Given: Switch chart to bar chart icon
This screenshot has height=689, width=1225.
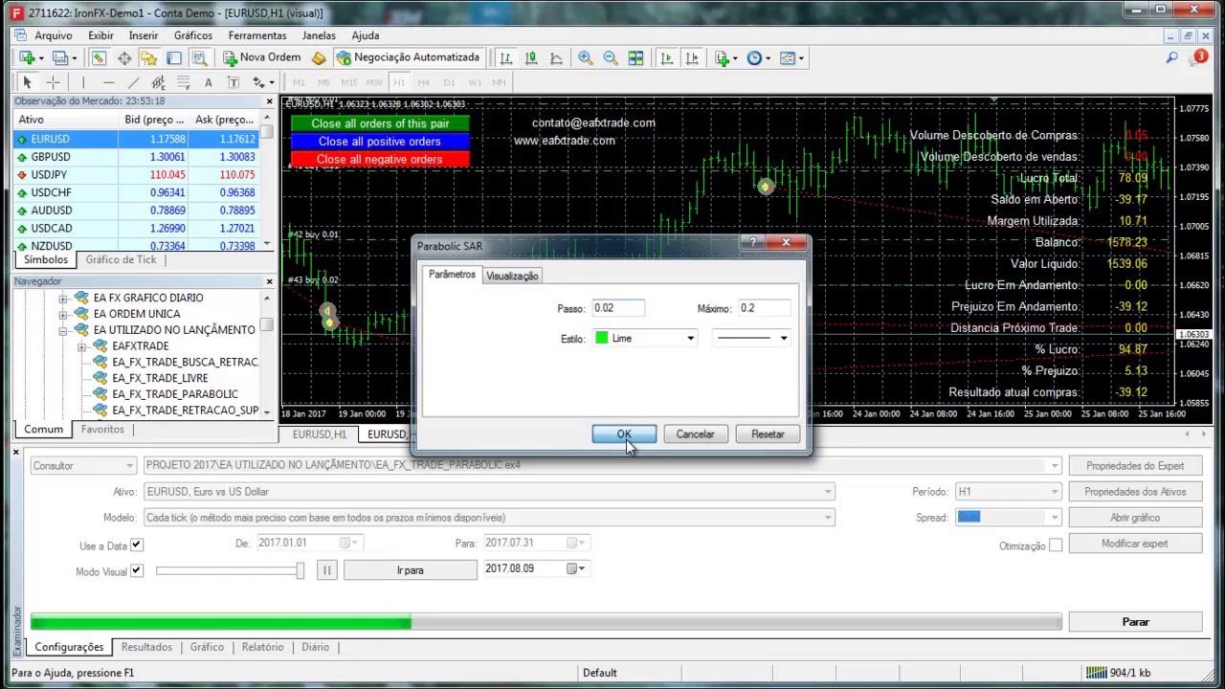Looking at the screenshot, I should coord(506,58).
